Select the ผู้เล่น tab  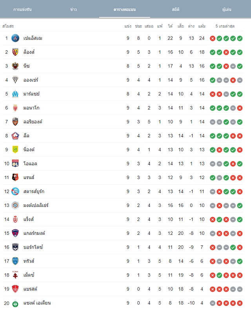(227, 9)
